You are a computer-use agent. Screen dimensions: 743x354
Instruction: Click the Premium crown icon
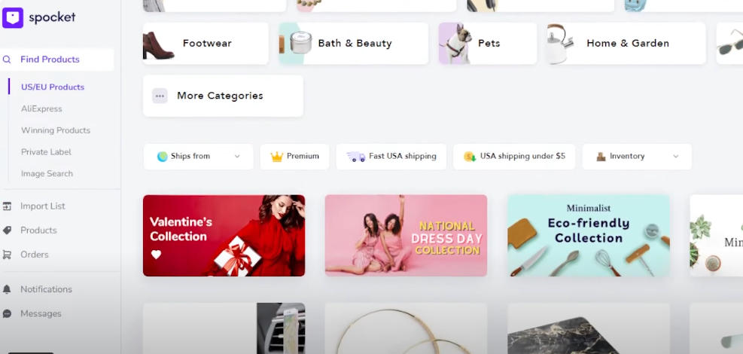pos(277,157)
